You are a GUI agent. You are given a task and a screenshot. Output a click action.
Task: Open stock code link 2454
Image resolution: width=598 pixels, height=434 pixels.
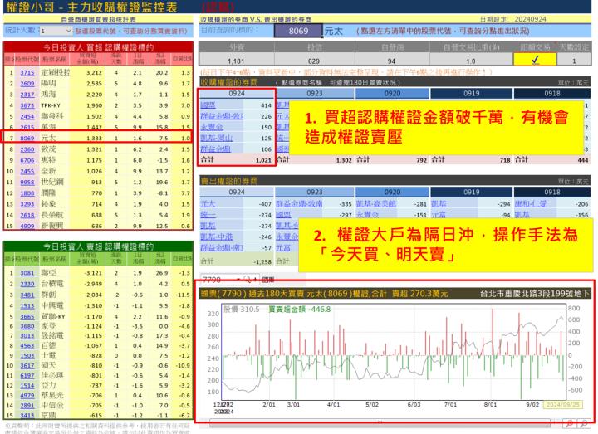(27, 117)
